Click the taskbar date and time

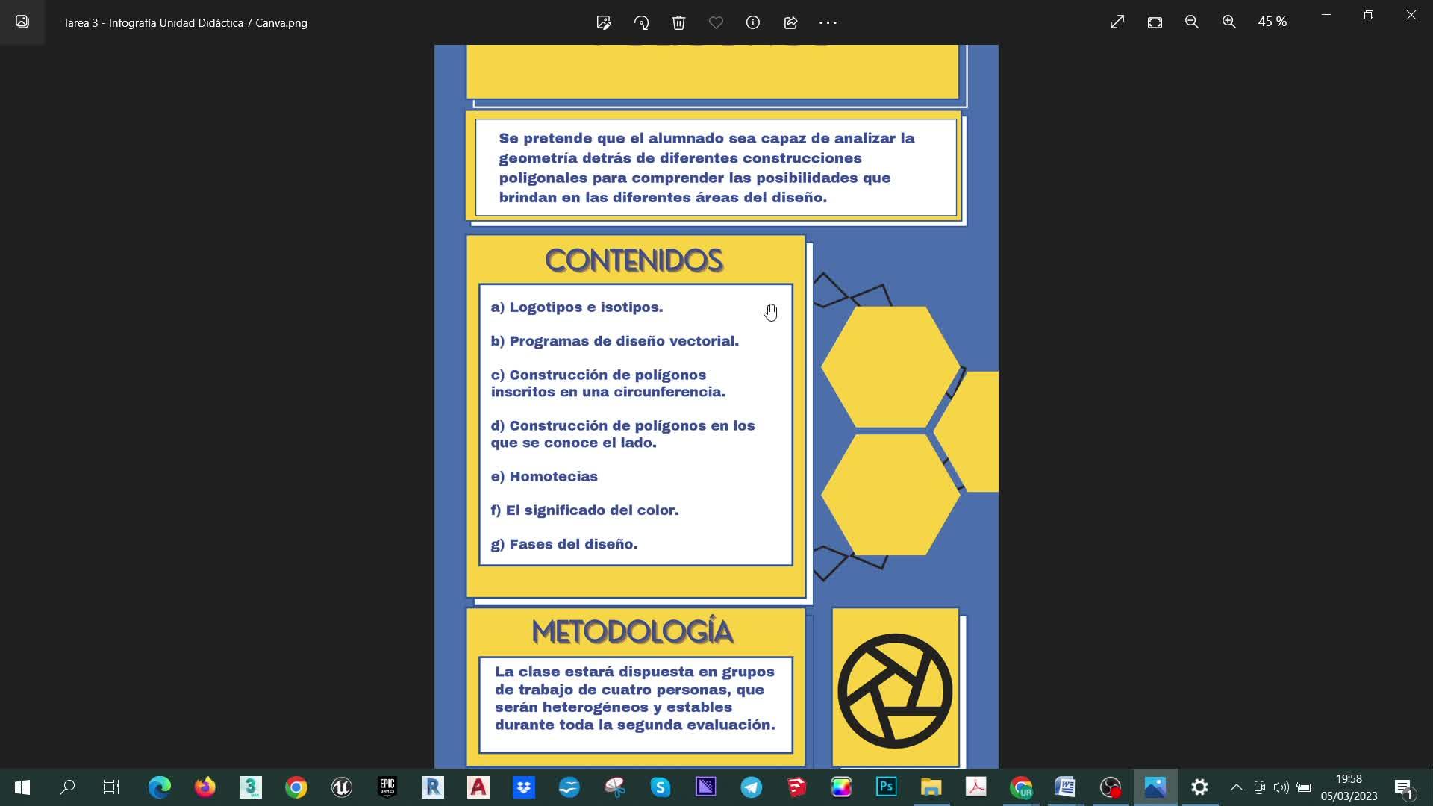click(1349, 787)
